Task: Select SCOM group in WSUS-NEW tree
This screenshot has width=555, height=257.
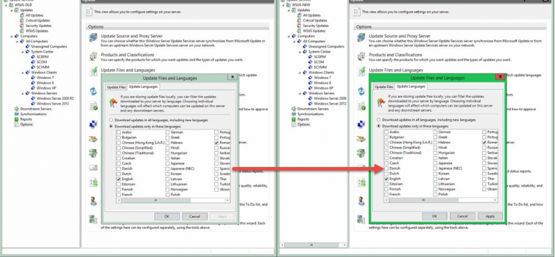Action: 319,62
